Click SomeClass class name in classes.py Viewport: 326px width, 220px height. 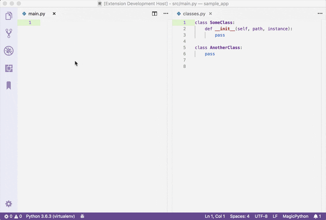tap(221, 23)
